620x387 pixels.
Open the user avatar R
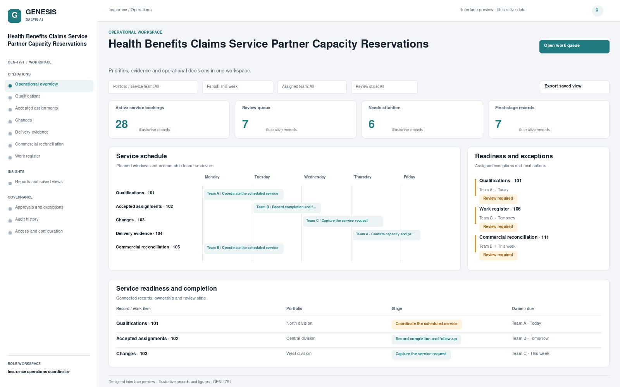point(598,11)
